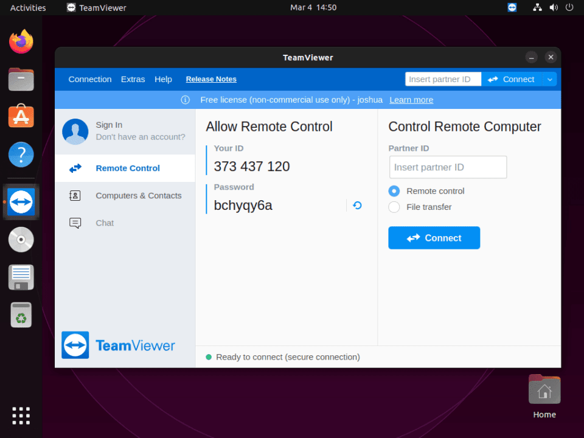Screen dimensions: 584x438
Task: Select the File transfer option
Action: coord(394,207)
